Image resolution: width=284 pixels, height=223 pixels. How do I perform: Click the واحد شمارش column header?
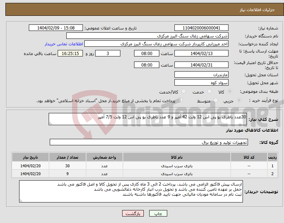point(105,157)
